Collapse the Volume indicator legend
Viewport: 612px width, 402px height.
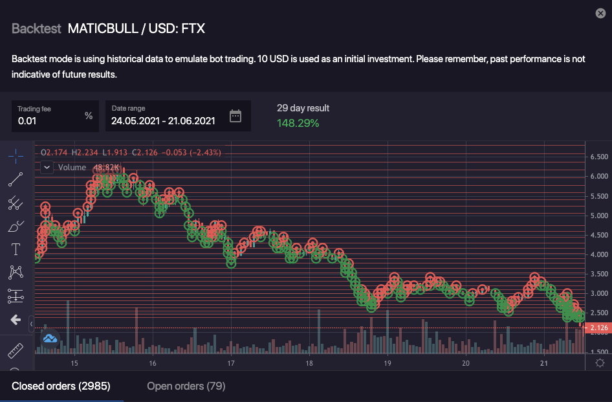click(x=47, y=168)
